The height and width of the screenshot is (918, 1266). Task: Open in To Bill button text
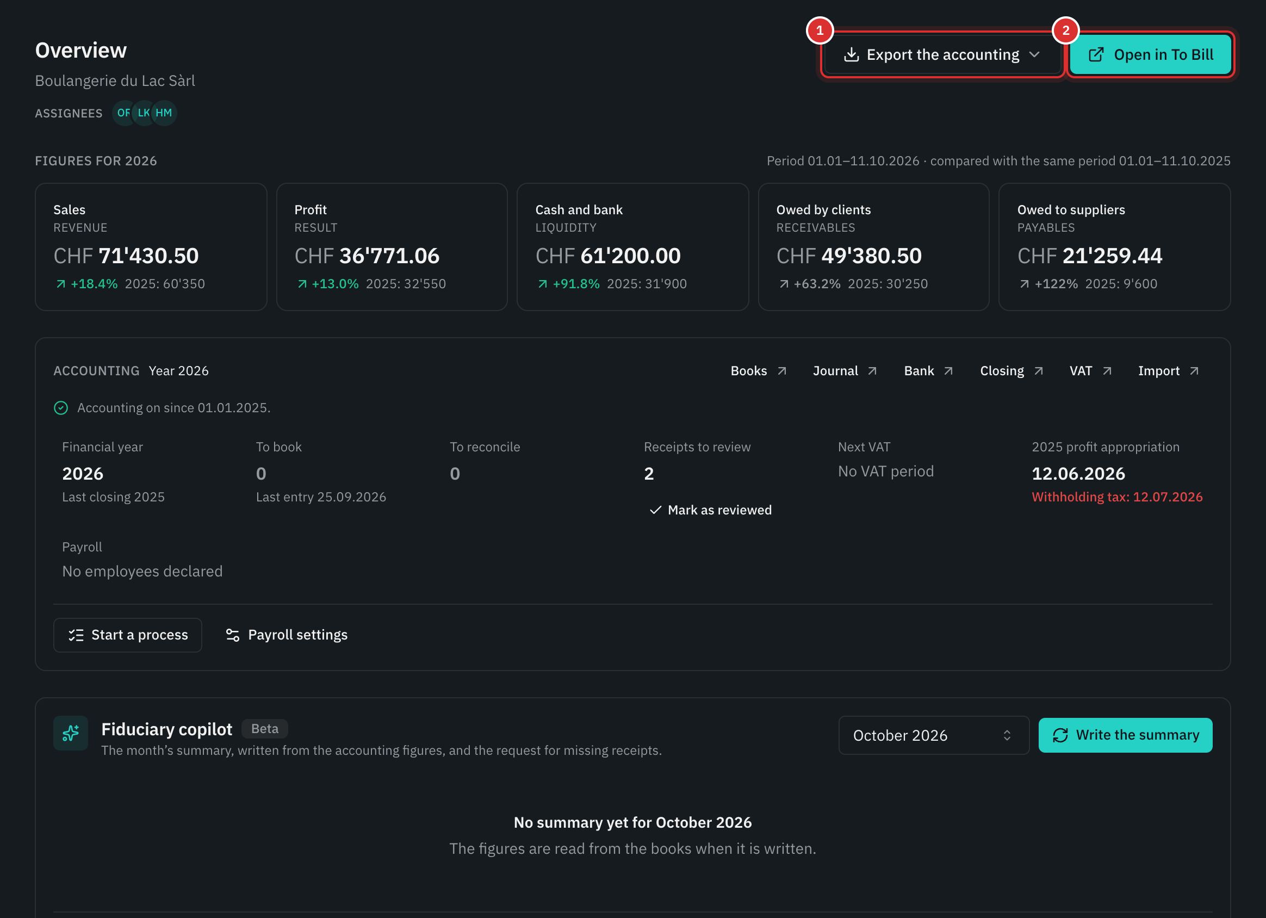coord(1163,55)
